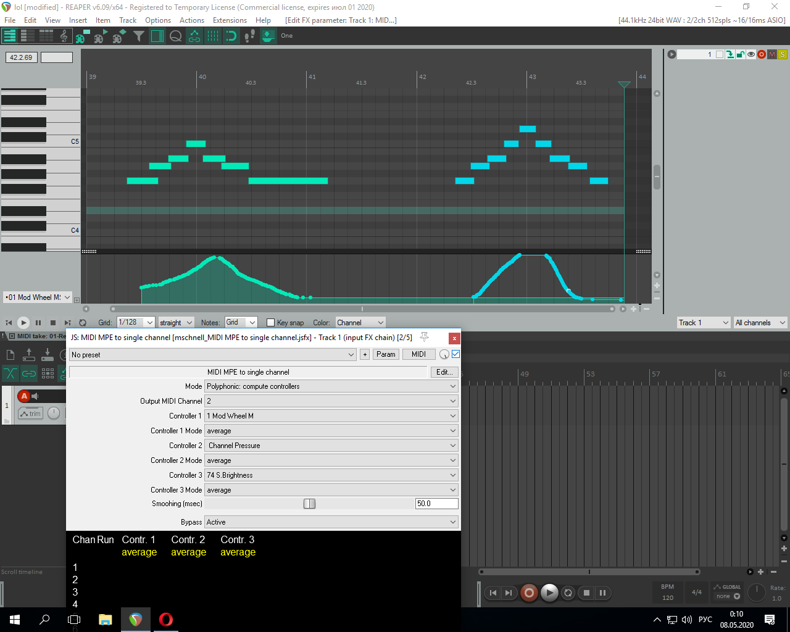Mute track 1 in MIDI editor list

(x=772, y=54)
